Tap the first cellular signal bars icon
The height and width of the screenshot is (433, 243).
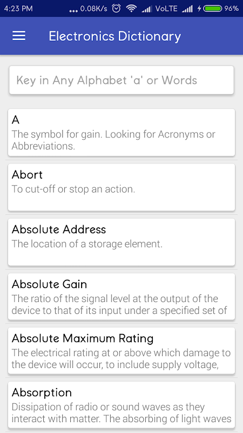coord(146,9)
